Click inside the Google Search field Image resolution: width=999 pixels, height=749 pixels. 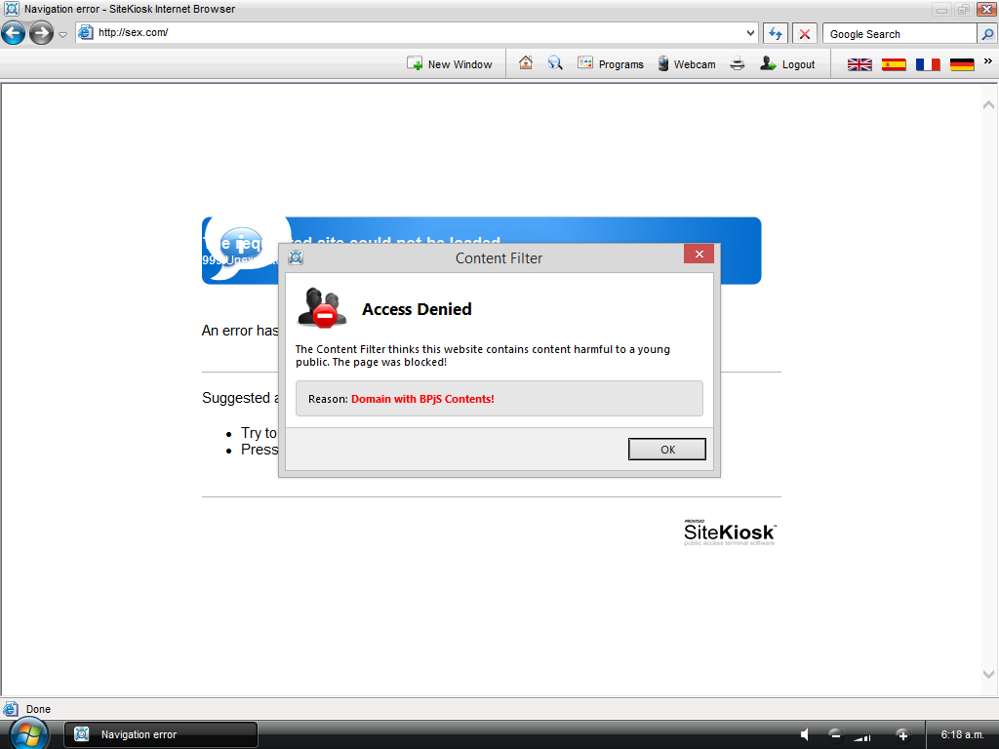coord(899,34)
